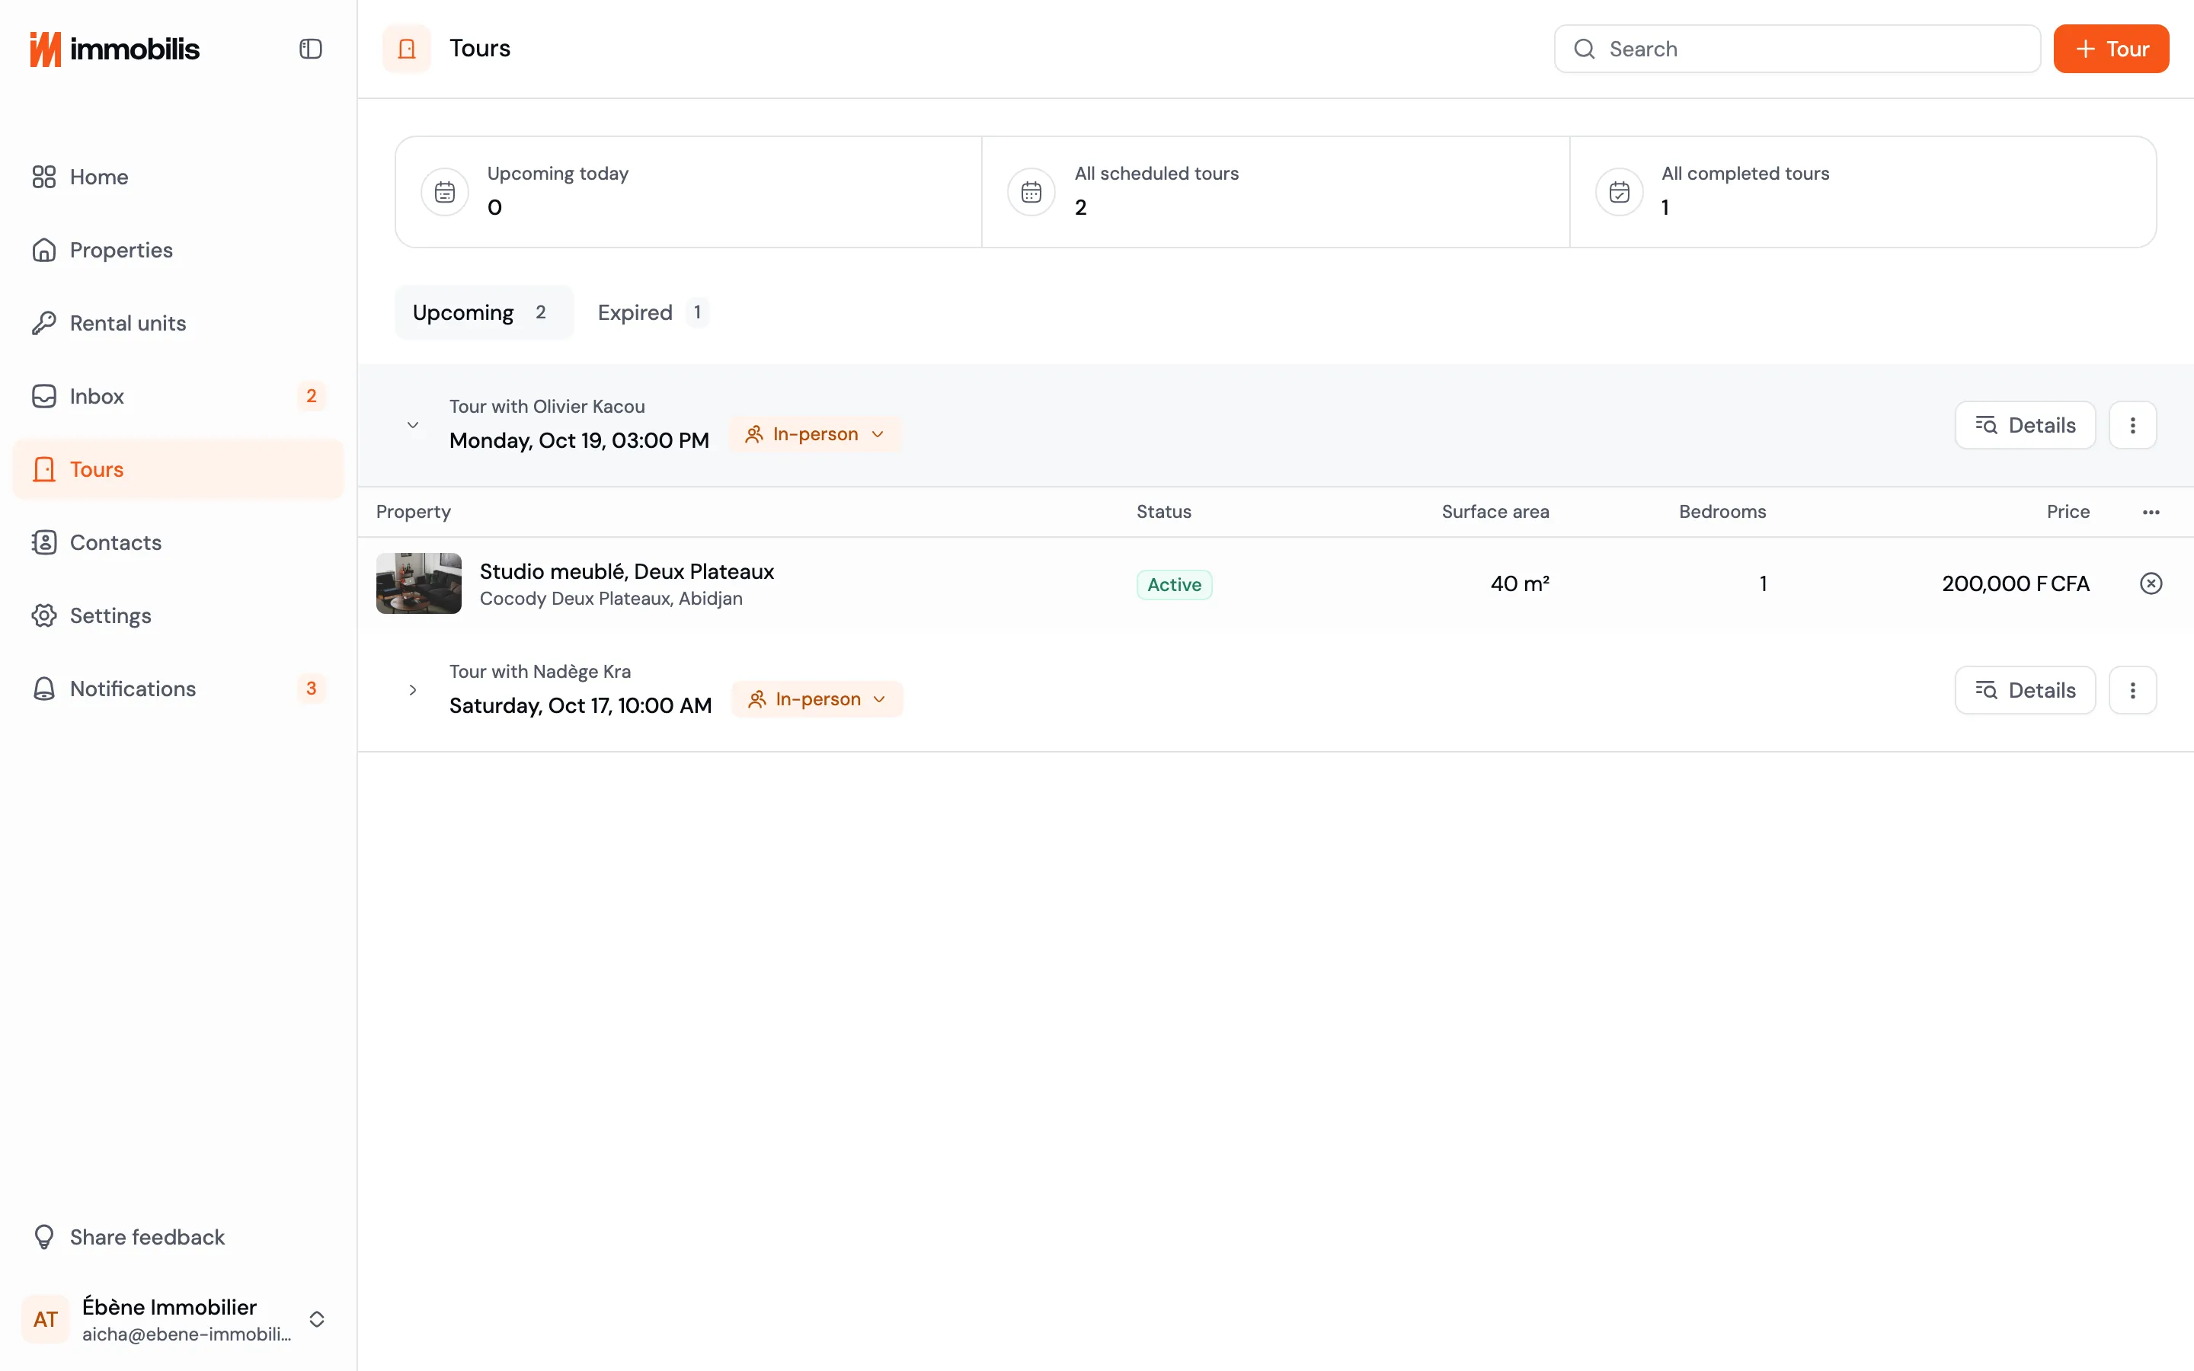Screen dimensions: 2194x1371
Task: Go to Home in sidebar
Action: coord(178,177)
